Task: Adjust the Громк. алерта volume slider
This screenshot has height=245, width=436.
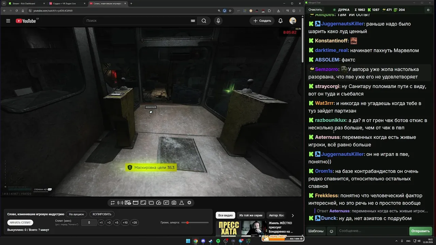Action: [195, 223]
